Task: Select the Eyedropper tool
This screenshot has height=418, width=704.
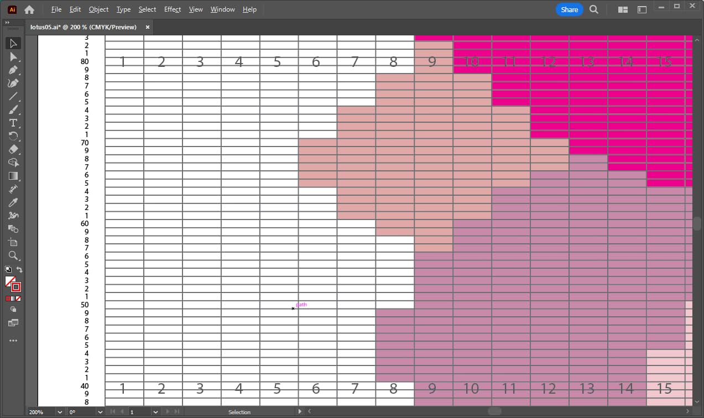Action: [x=13, y=202]
